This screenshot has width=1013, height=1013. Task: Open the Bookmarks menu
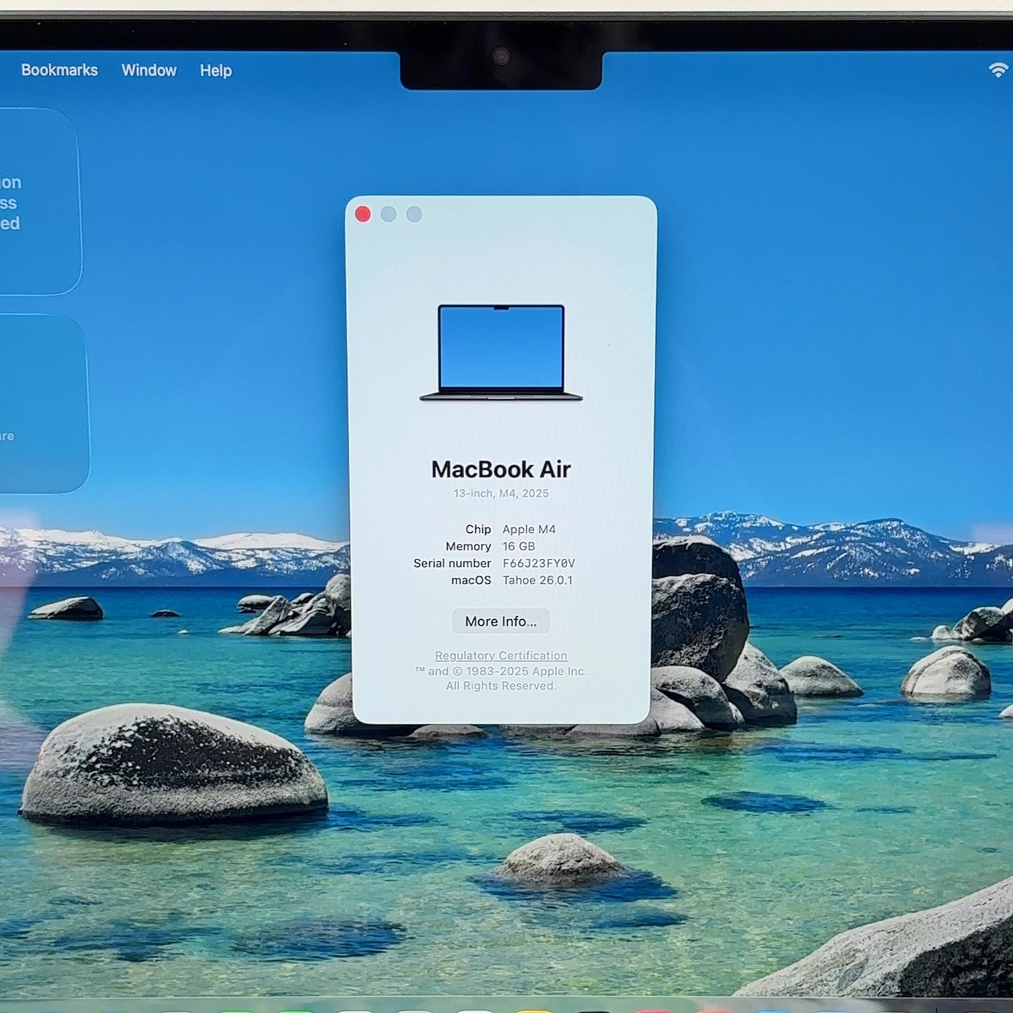point(60,70)
